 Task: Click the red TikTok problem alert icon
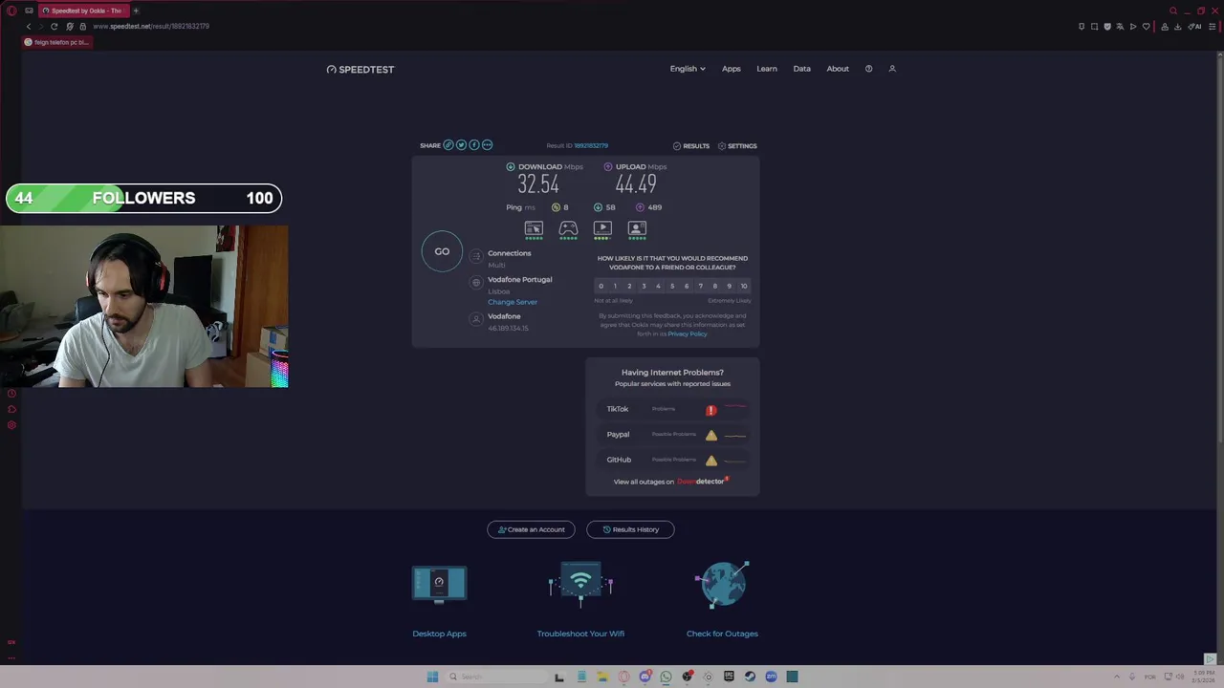711,410
